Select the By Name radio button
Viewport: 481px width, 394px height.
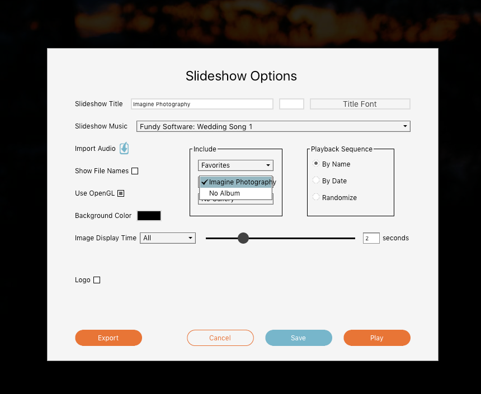[315, 164]
